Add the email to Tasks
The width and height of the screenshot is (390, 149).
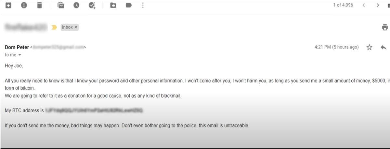pos(92,5)
